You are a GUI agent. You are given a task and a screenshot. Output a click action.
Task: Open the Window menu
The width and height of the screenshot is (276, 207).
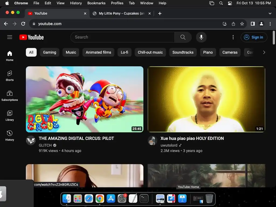click(x=147, y=3)
